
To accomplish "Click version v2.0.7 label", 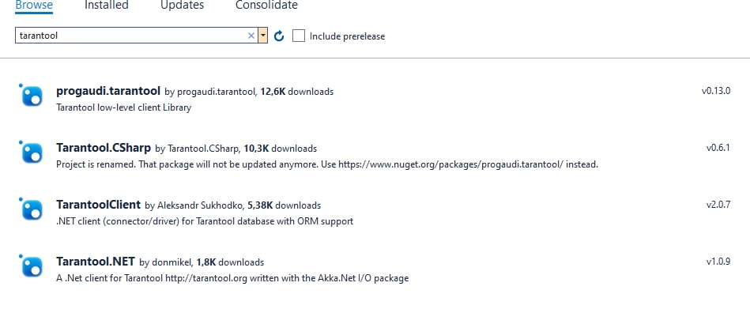I will point(718,205).
